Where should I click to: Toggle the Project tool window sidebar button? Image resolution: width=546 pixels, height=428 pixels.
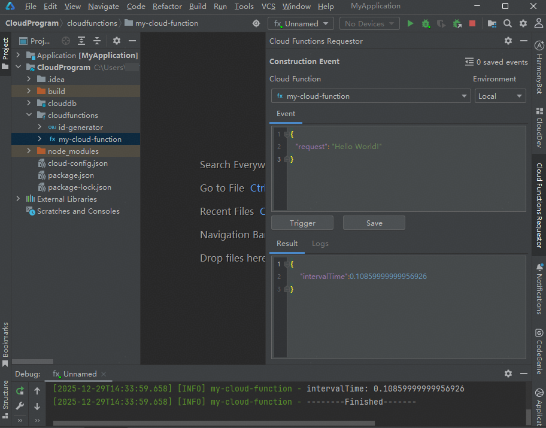click(x=5, y=53)
